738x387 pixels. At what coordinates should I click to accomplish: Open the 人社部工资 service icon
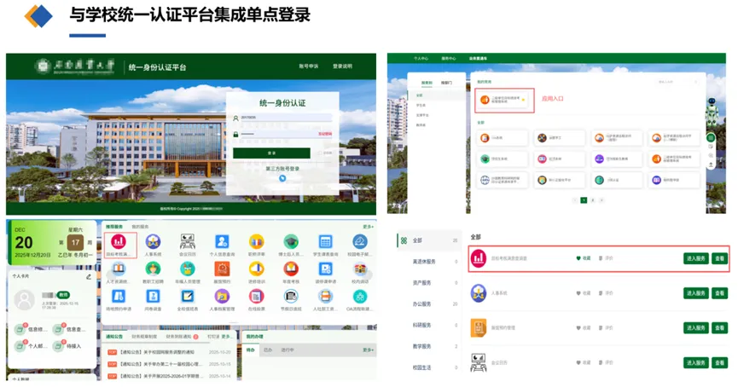(x=325, y=297)
